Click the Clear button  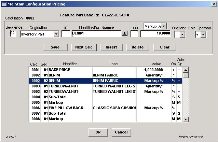point(165,47)
